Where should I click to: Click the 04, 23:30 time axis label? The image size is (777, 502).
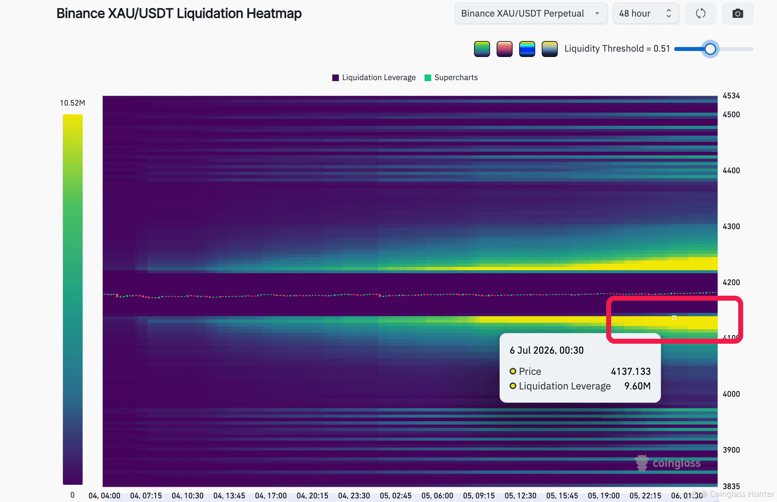click(354, 496)
